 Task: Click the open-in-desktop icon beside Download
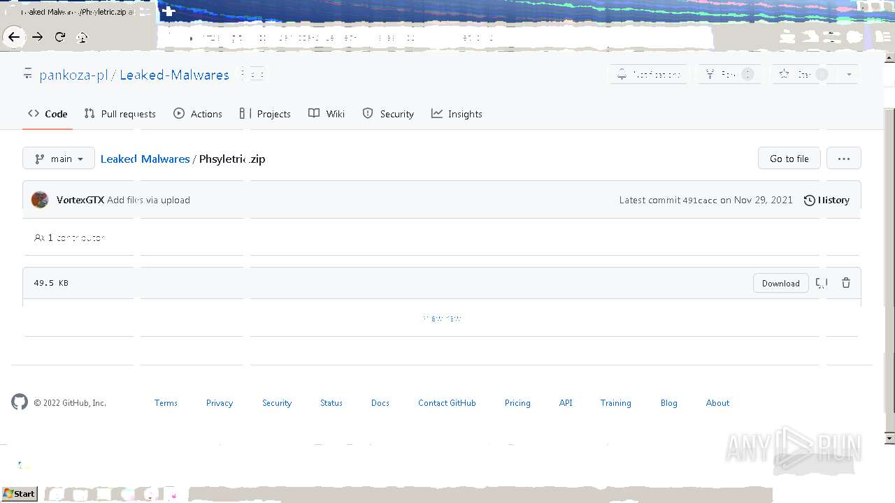(x=822, y=283)
